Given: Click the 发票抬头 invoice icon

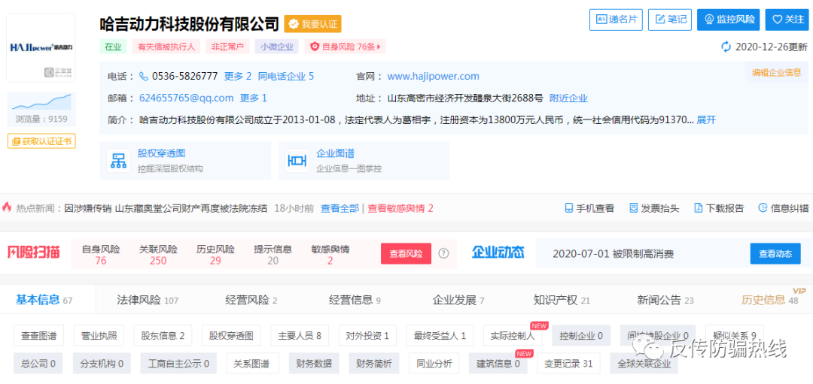Looking at the screenshot, I should tap(634, 208).
